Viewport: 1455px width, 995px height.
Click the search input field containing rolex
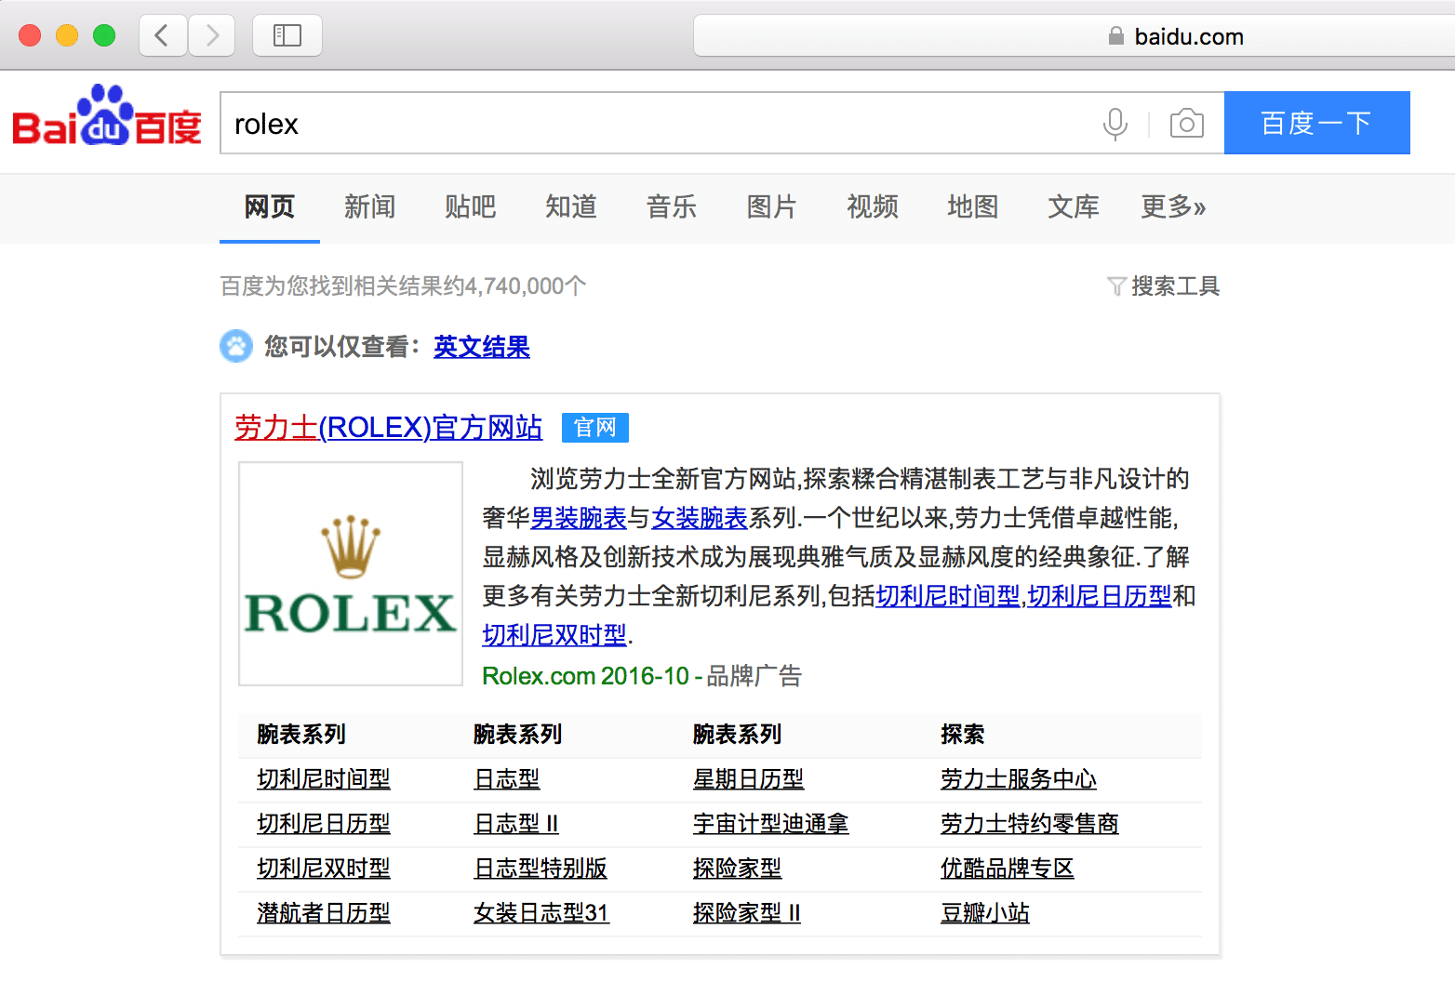point(651,124)
